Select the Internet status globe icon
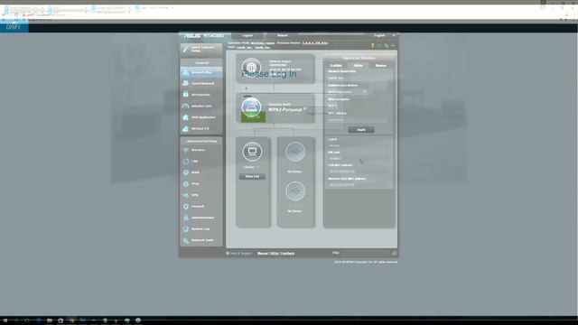 tap(251, 68)
